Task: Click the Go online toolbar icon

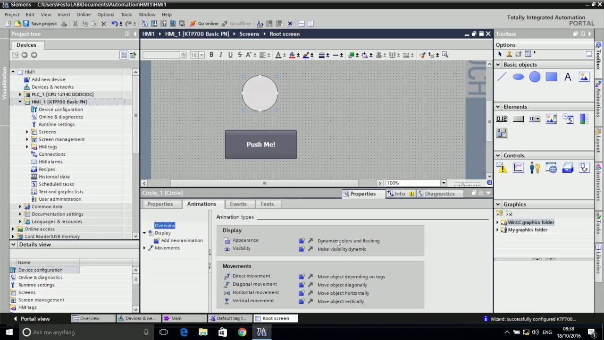Action: 204,24
